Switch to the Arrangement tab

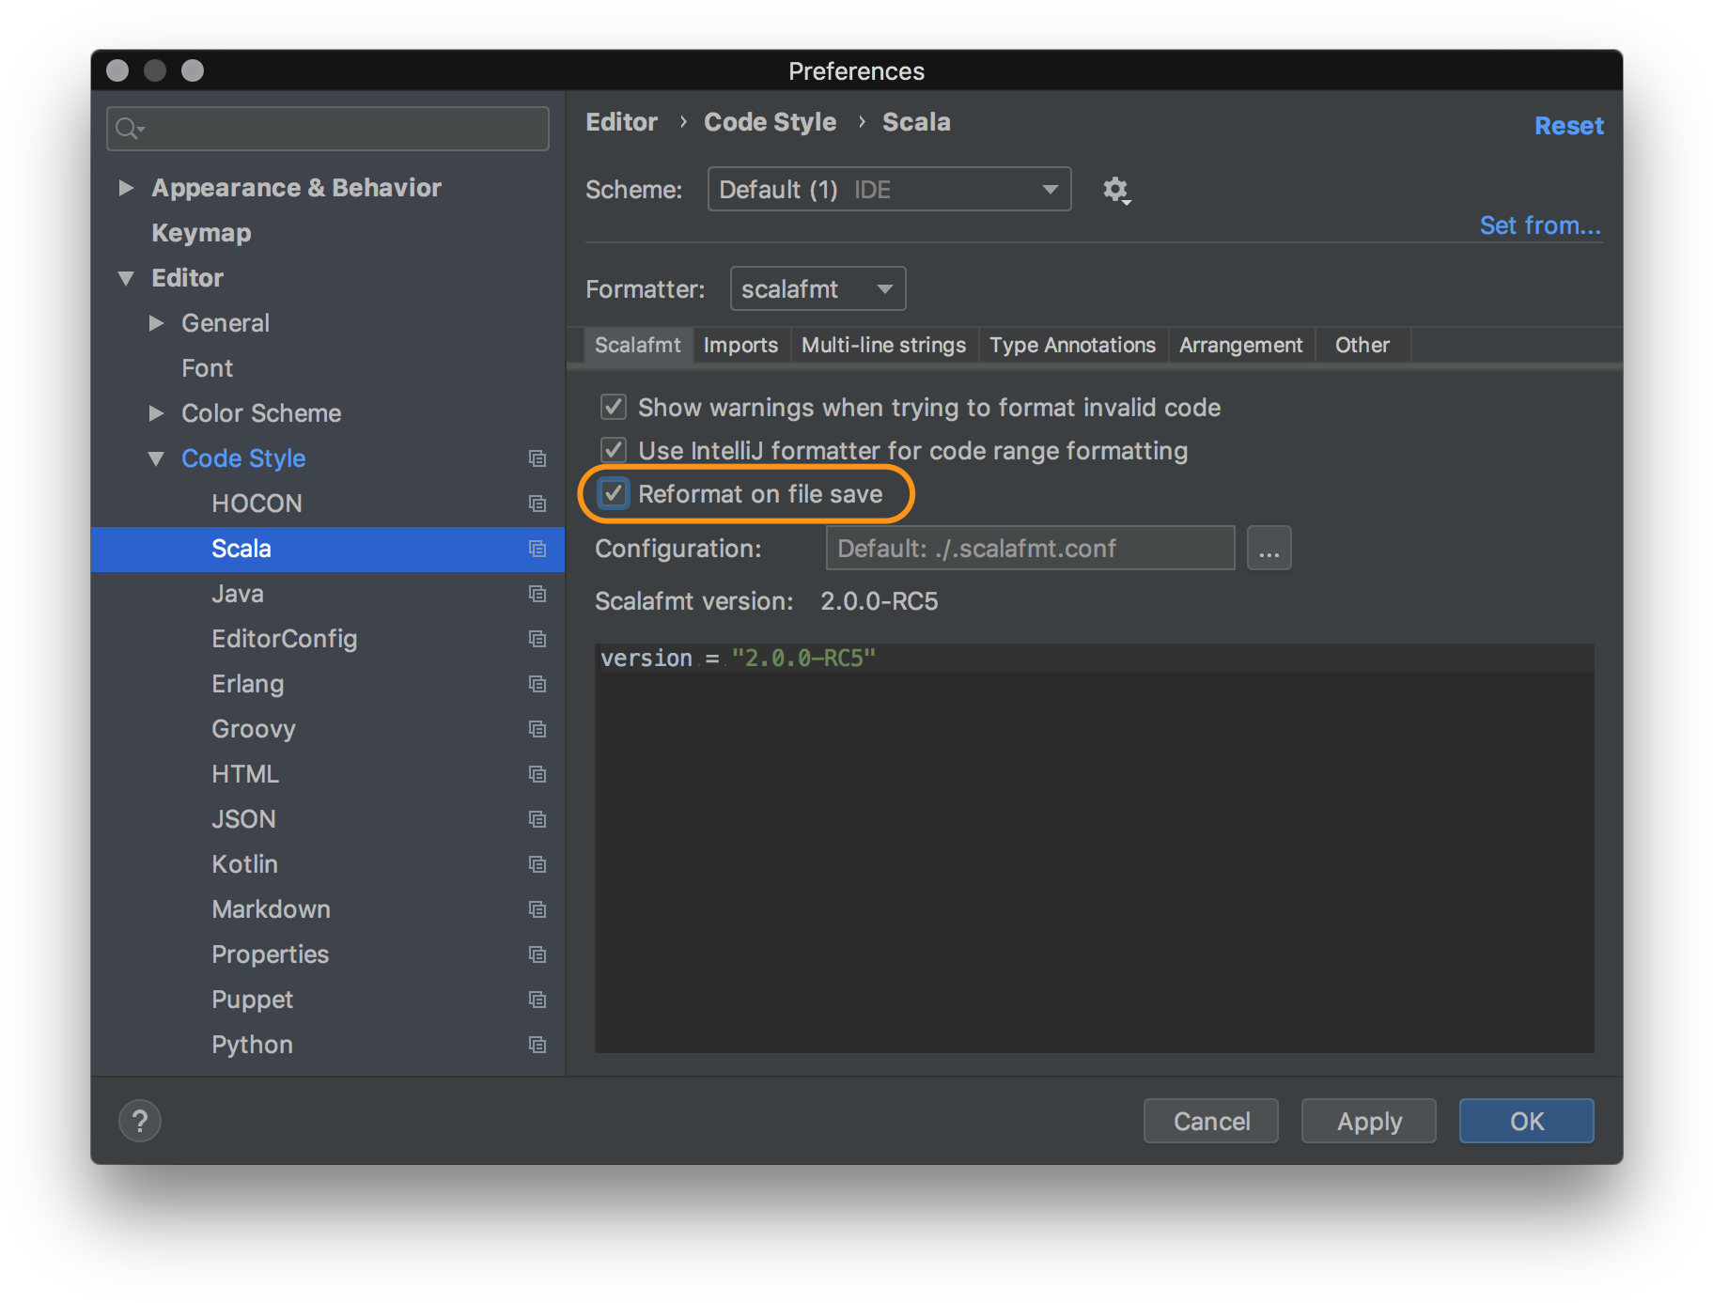tap(1240, 345)
